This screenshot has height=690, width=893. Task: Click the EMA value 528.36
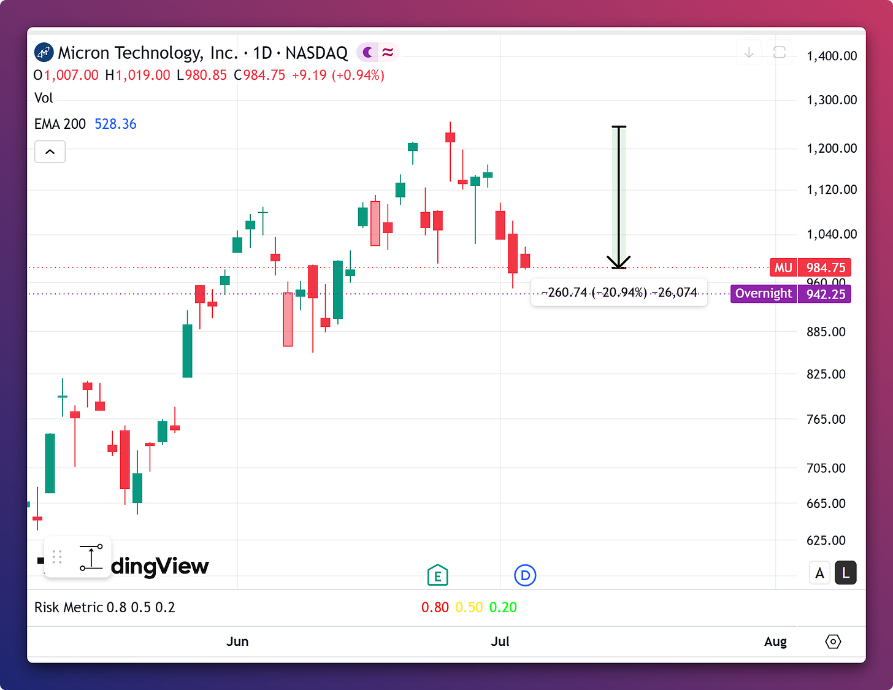click(115, 124)
